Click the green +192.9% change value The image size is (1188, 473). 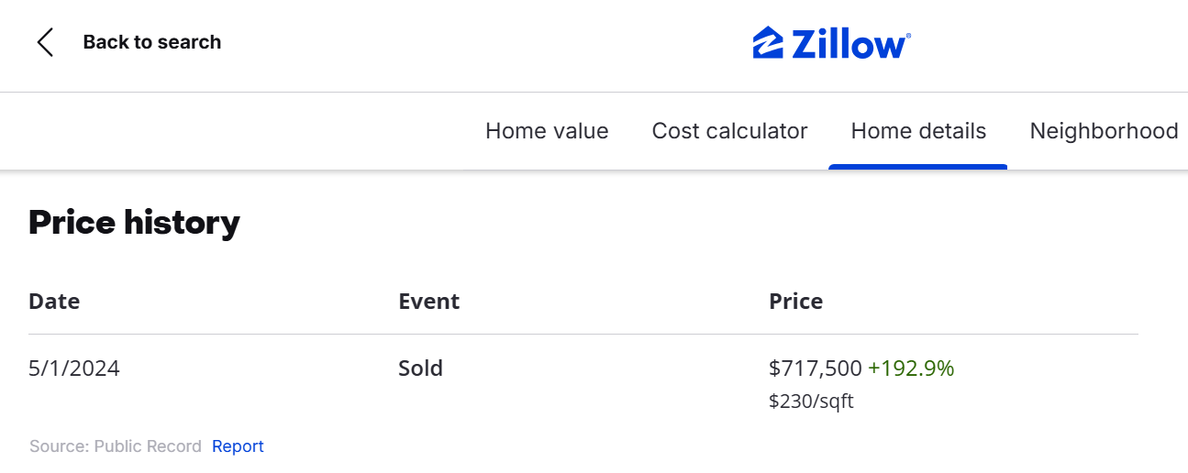point(911,368)
